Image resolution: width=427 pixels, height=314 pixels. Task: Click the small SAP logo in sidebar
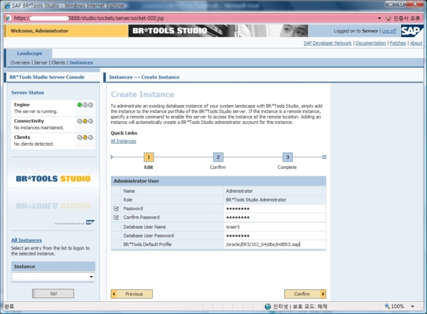[x=90, y=222]
